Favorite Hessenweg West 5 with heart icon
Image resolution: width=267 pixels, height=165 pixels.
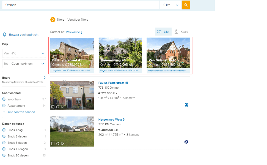91,120
